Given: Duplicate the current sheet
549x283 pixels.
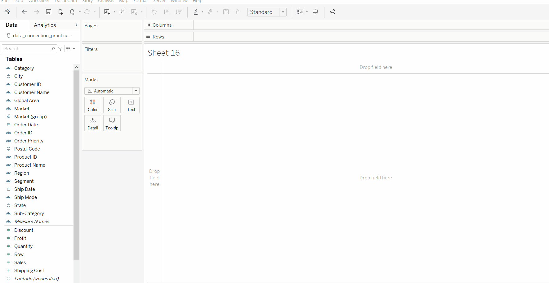Looking at the screenshot, I should [x=122, y=12].
